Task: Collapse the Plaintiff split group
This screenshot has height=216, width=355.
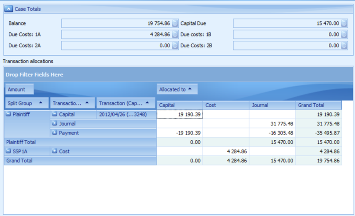Action: [x=8, y=114]
